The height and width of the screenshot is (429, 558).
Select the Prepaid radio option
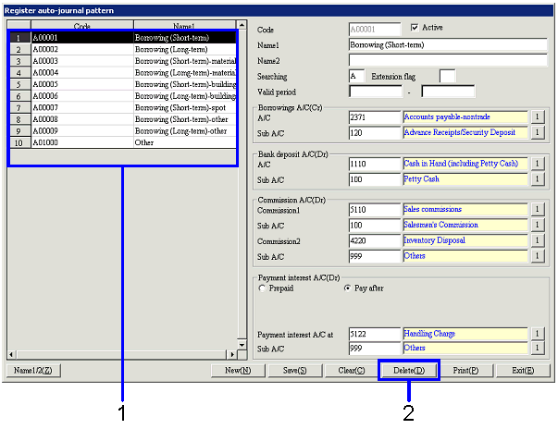pyautogui.click(x=262, y=288)
